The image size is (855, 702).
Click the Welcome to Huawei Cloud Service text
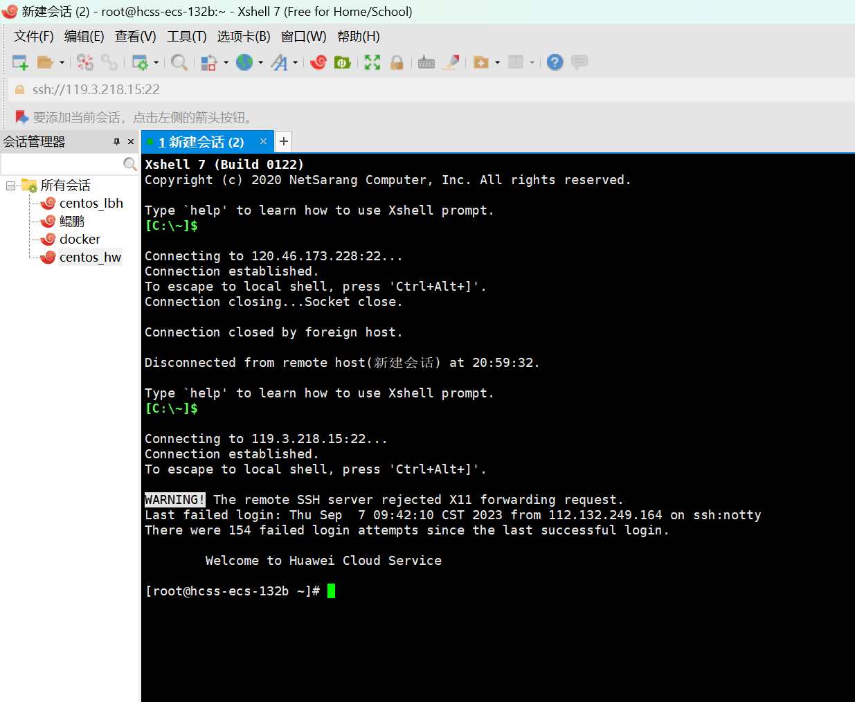[323, 561]
